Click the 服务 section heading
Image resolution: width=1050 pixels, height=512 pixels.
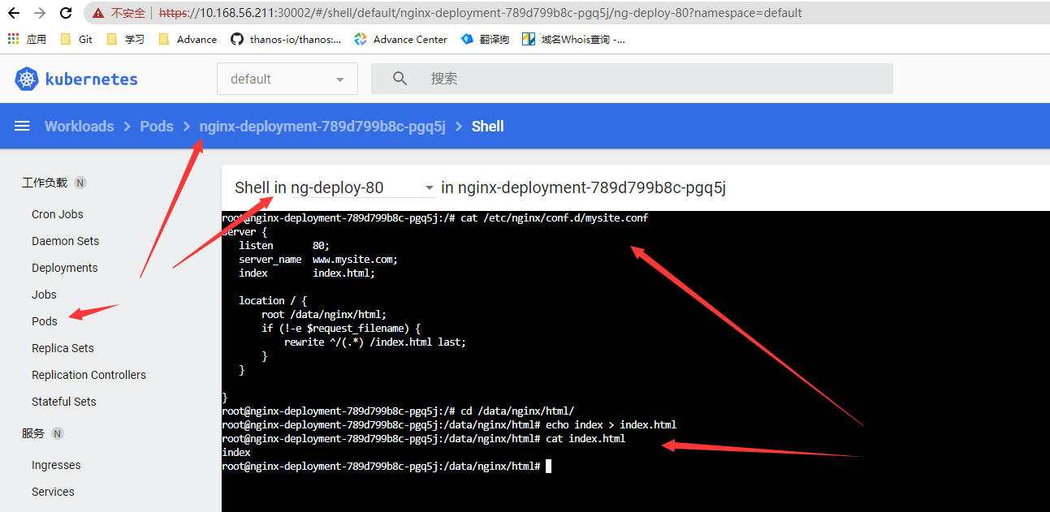tap(33, 433)
